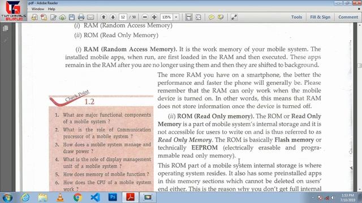The height and width of the screenshot is (203, 362).
Task: Open File Explorer from taskbar
Action: tap(43, 197)
